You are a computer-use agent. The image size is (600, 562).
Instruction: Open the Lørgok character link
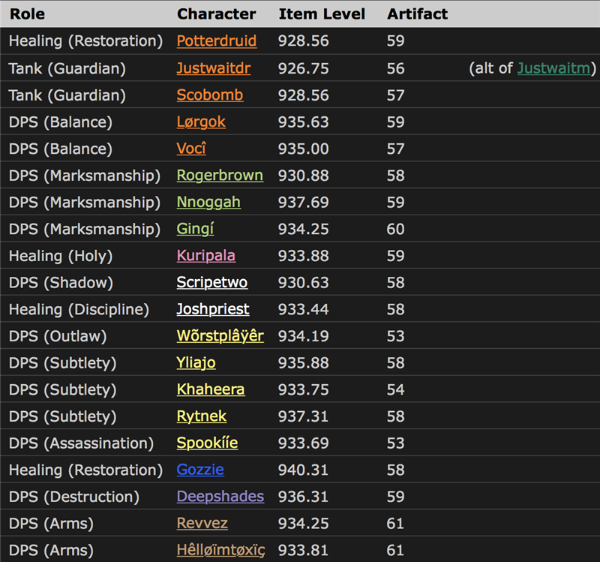(201, 122)
